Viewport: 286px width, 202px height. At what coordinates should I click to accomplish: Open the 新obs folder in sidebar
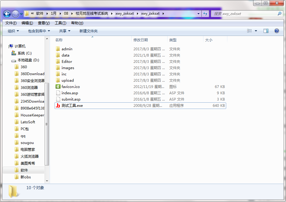[25, 177]
